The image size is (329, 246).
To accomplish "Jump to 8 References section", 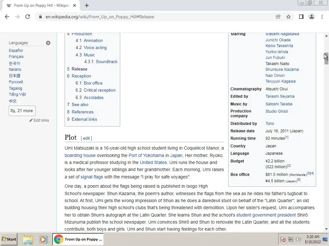I will 80,112.
